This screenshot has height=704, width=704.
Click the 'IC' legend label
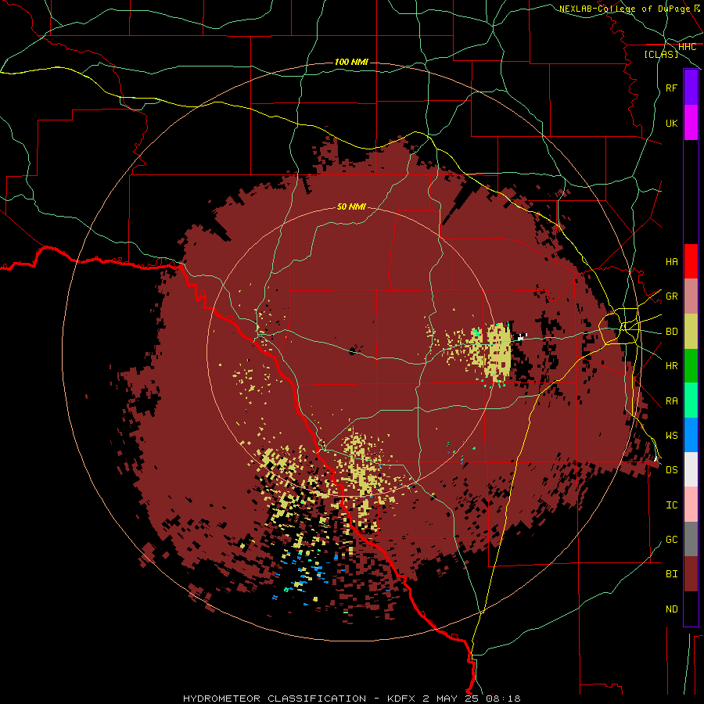point(671,505)
